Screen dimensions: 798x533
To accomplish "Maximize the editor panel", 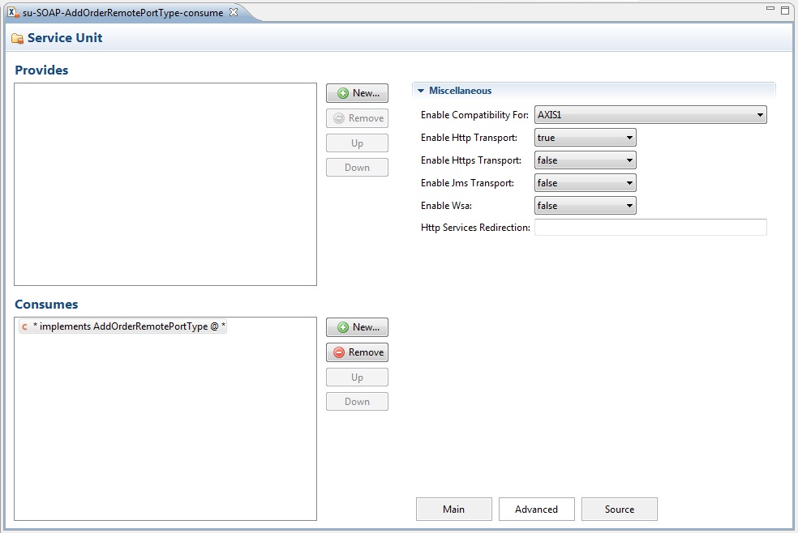I will tap(784, 9).
